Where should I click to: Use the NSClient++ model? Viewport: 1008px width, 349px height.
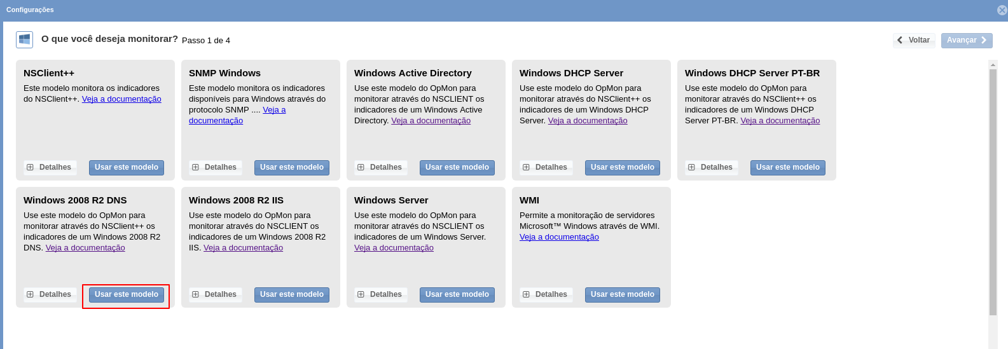coord(127,167)
